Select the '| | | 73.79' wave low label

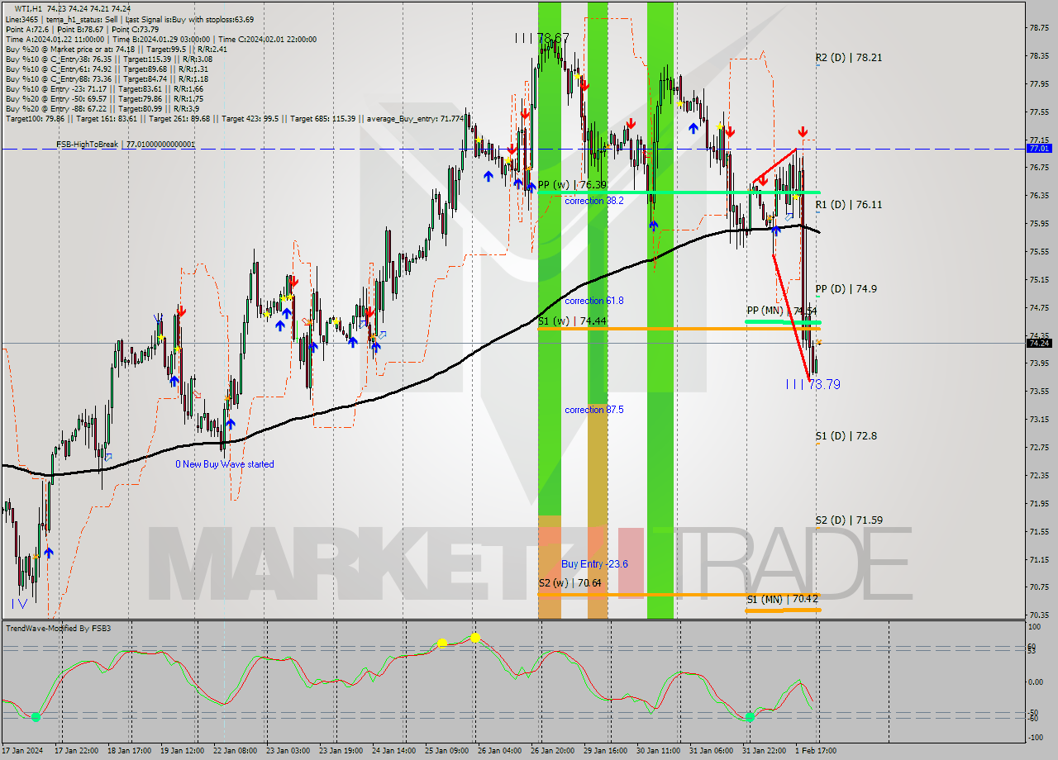click(813, 384)
